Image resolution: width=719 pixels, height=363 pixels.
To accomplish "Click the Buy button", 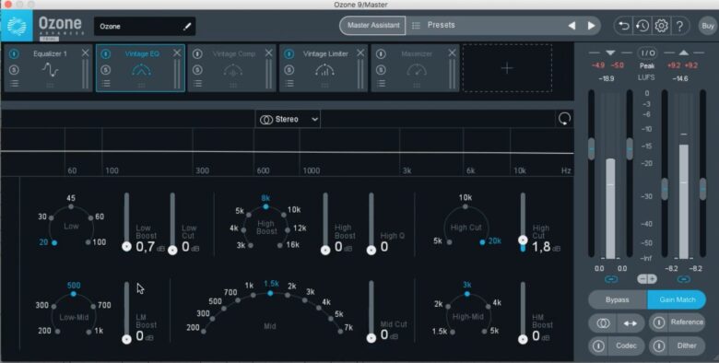I will click(x=708, y=26).
